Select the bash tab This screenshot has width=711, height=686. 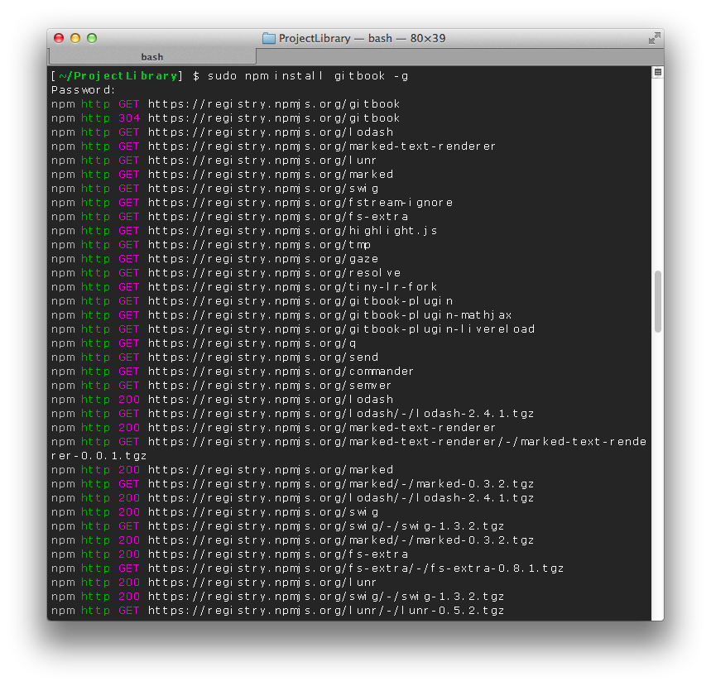(x=152, y=56)
